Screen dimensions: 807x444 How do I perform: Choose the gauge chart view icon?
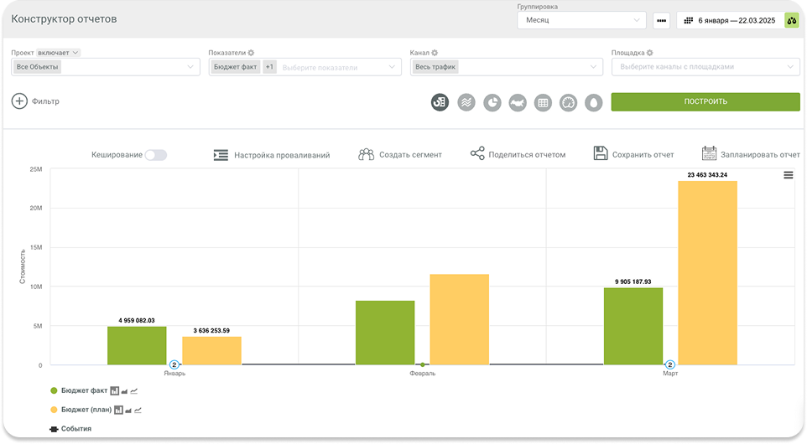[x=568, y=102]
